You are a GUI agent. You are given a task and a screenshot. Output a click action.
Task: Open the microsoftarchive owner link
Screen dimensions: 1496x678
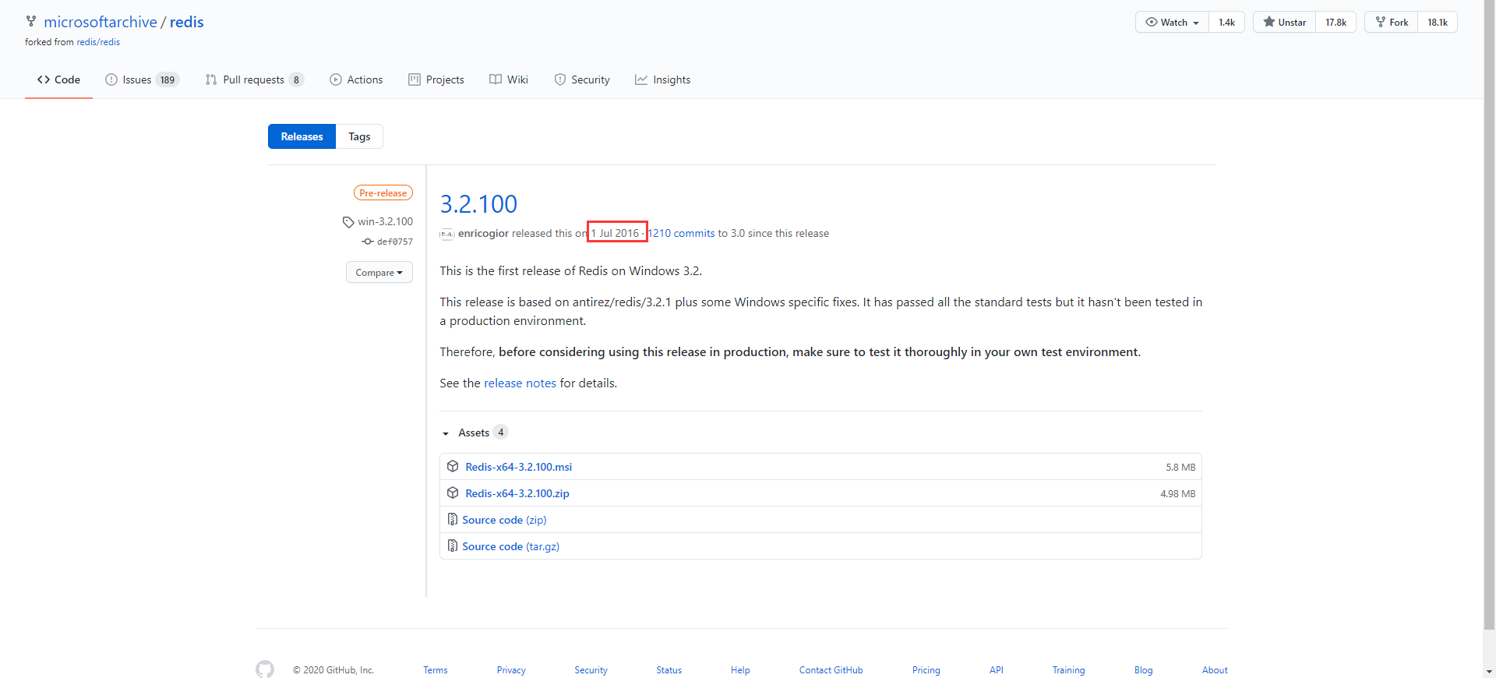pos(101,22)
